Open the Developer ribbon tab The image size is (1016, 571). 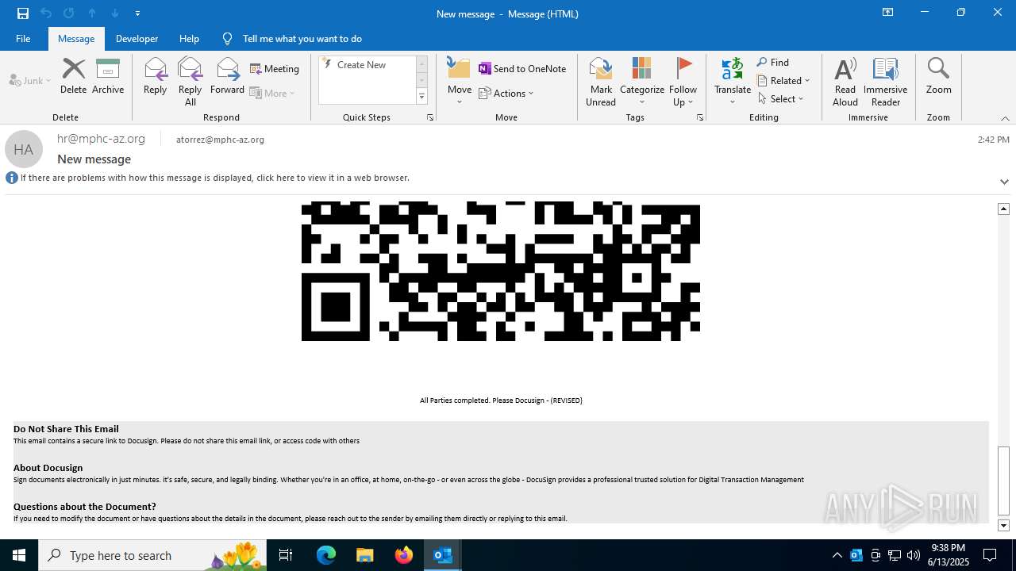coord(137,38)
